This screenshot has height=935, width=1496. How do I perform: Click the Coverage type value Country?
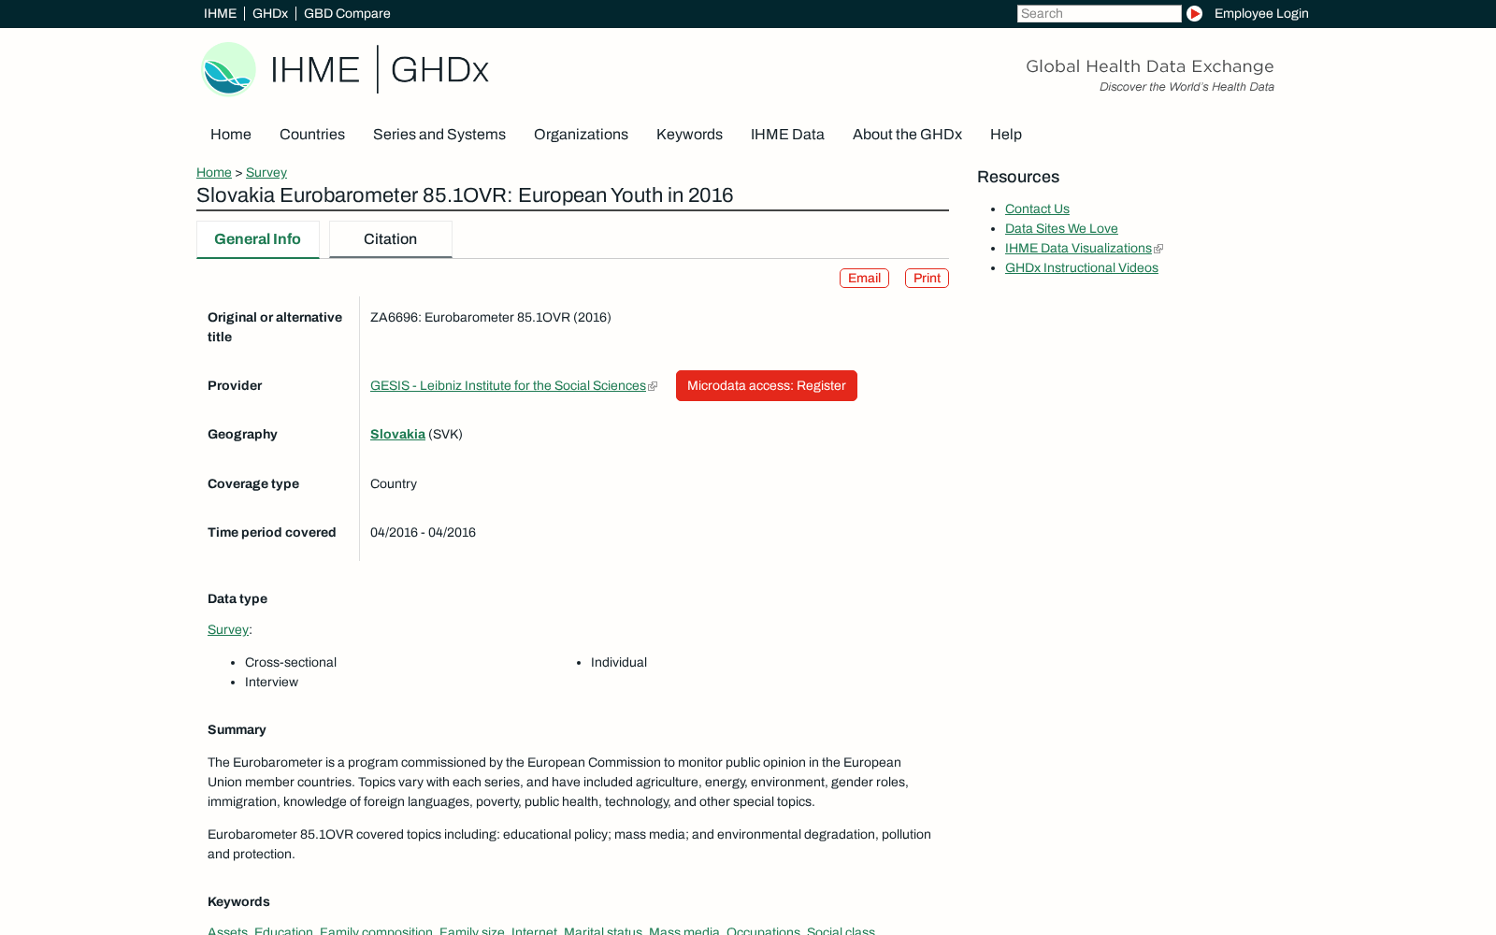pyautogui.click(x=394, y=483)
